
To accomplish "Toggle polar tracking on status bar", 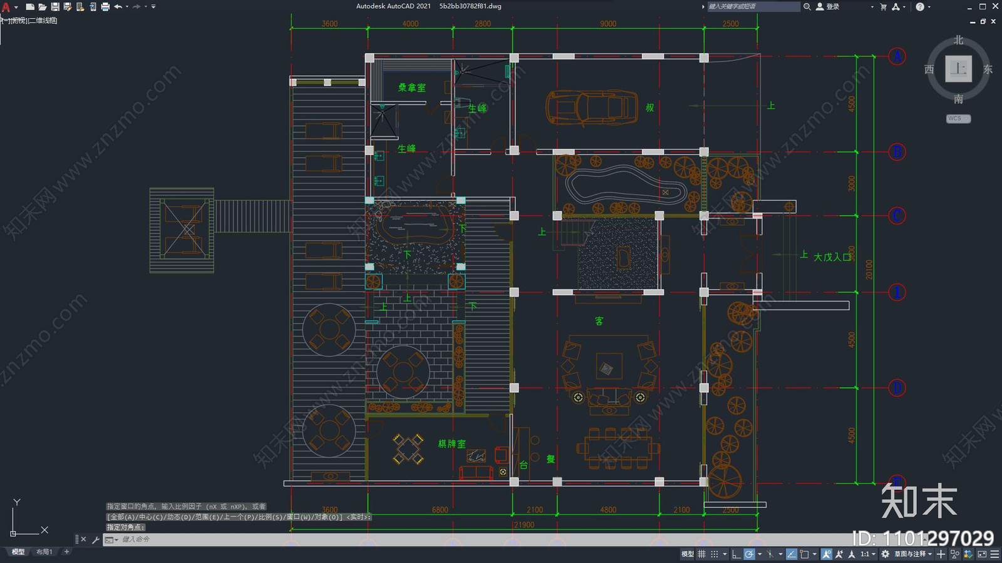I will 750,554.
